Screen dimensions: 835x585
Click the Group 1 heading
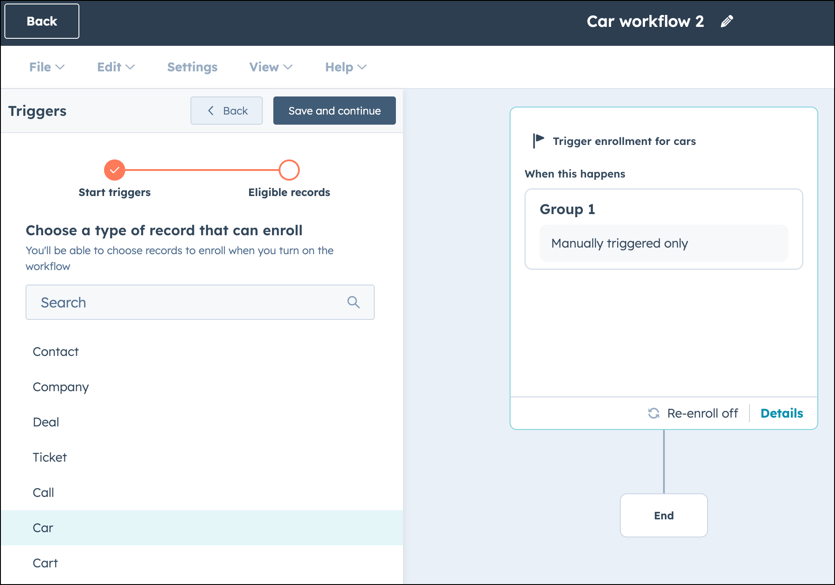coord(567,209)
